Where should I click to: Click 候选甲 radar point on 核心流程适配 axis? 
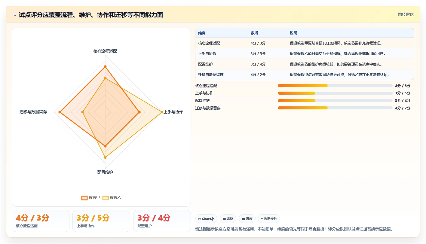pyautogui.click(x=105, y=66)
